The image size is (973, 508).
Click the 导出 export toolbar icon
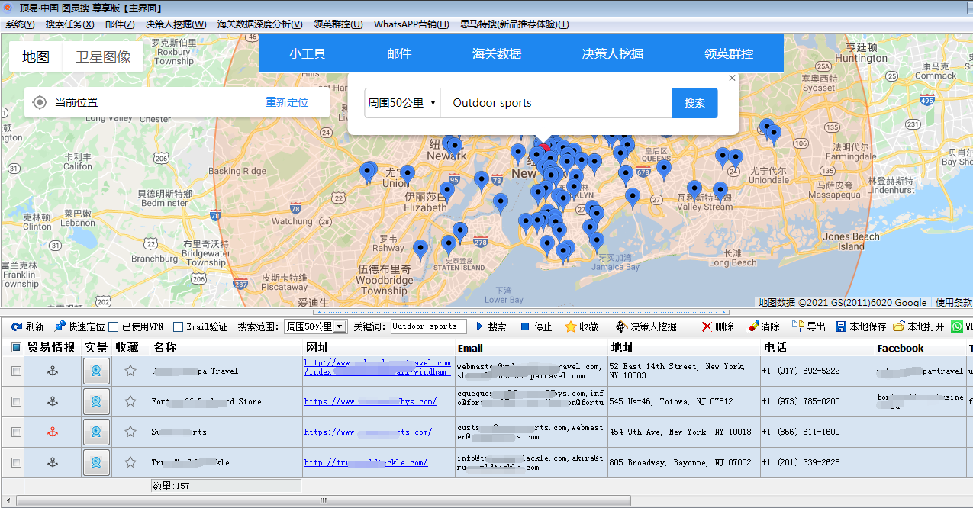(x=797, y=326)
